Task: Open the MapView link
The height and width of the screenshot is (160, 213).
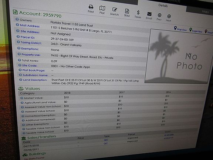Action: [x=180, y=29]
